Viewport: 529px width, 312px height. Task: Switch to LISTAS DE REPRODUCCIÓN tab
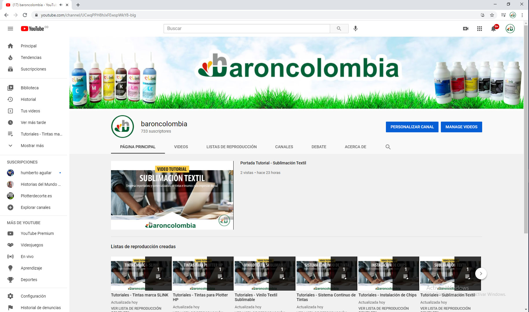[x=232, y=147]
